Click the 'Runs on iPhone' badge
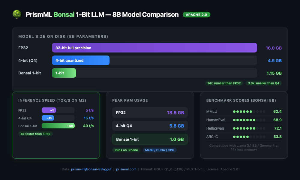This screenshot has width=300, height=180. click(126, 150)
